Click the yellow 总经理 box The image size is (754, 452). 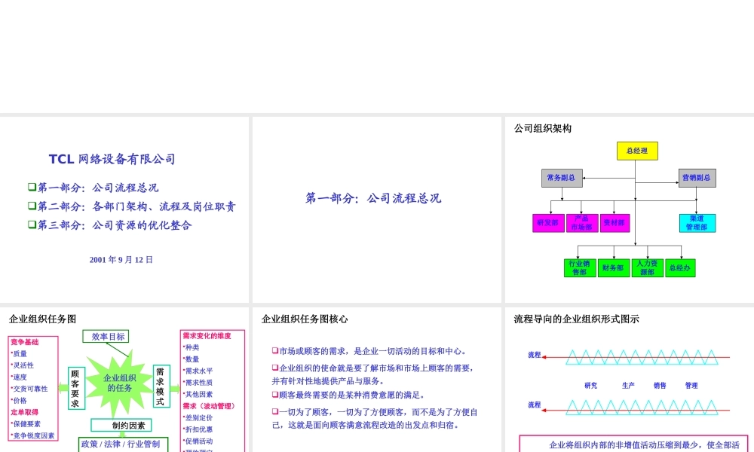coord(637,151)
